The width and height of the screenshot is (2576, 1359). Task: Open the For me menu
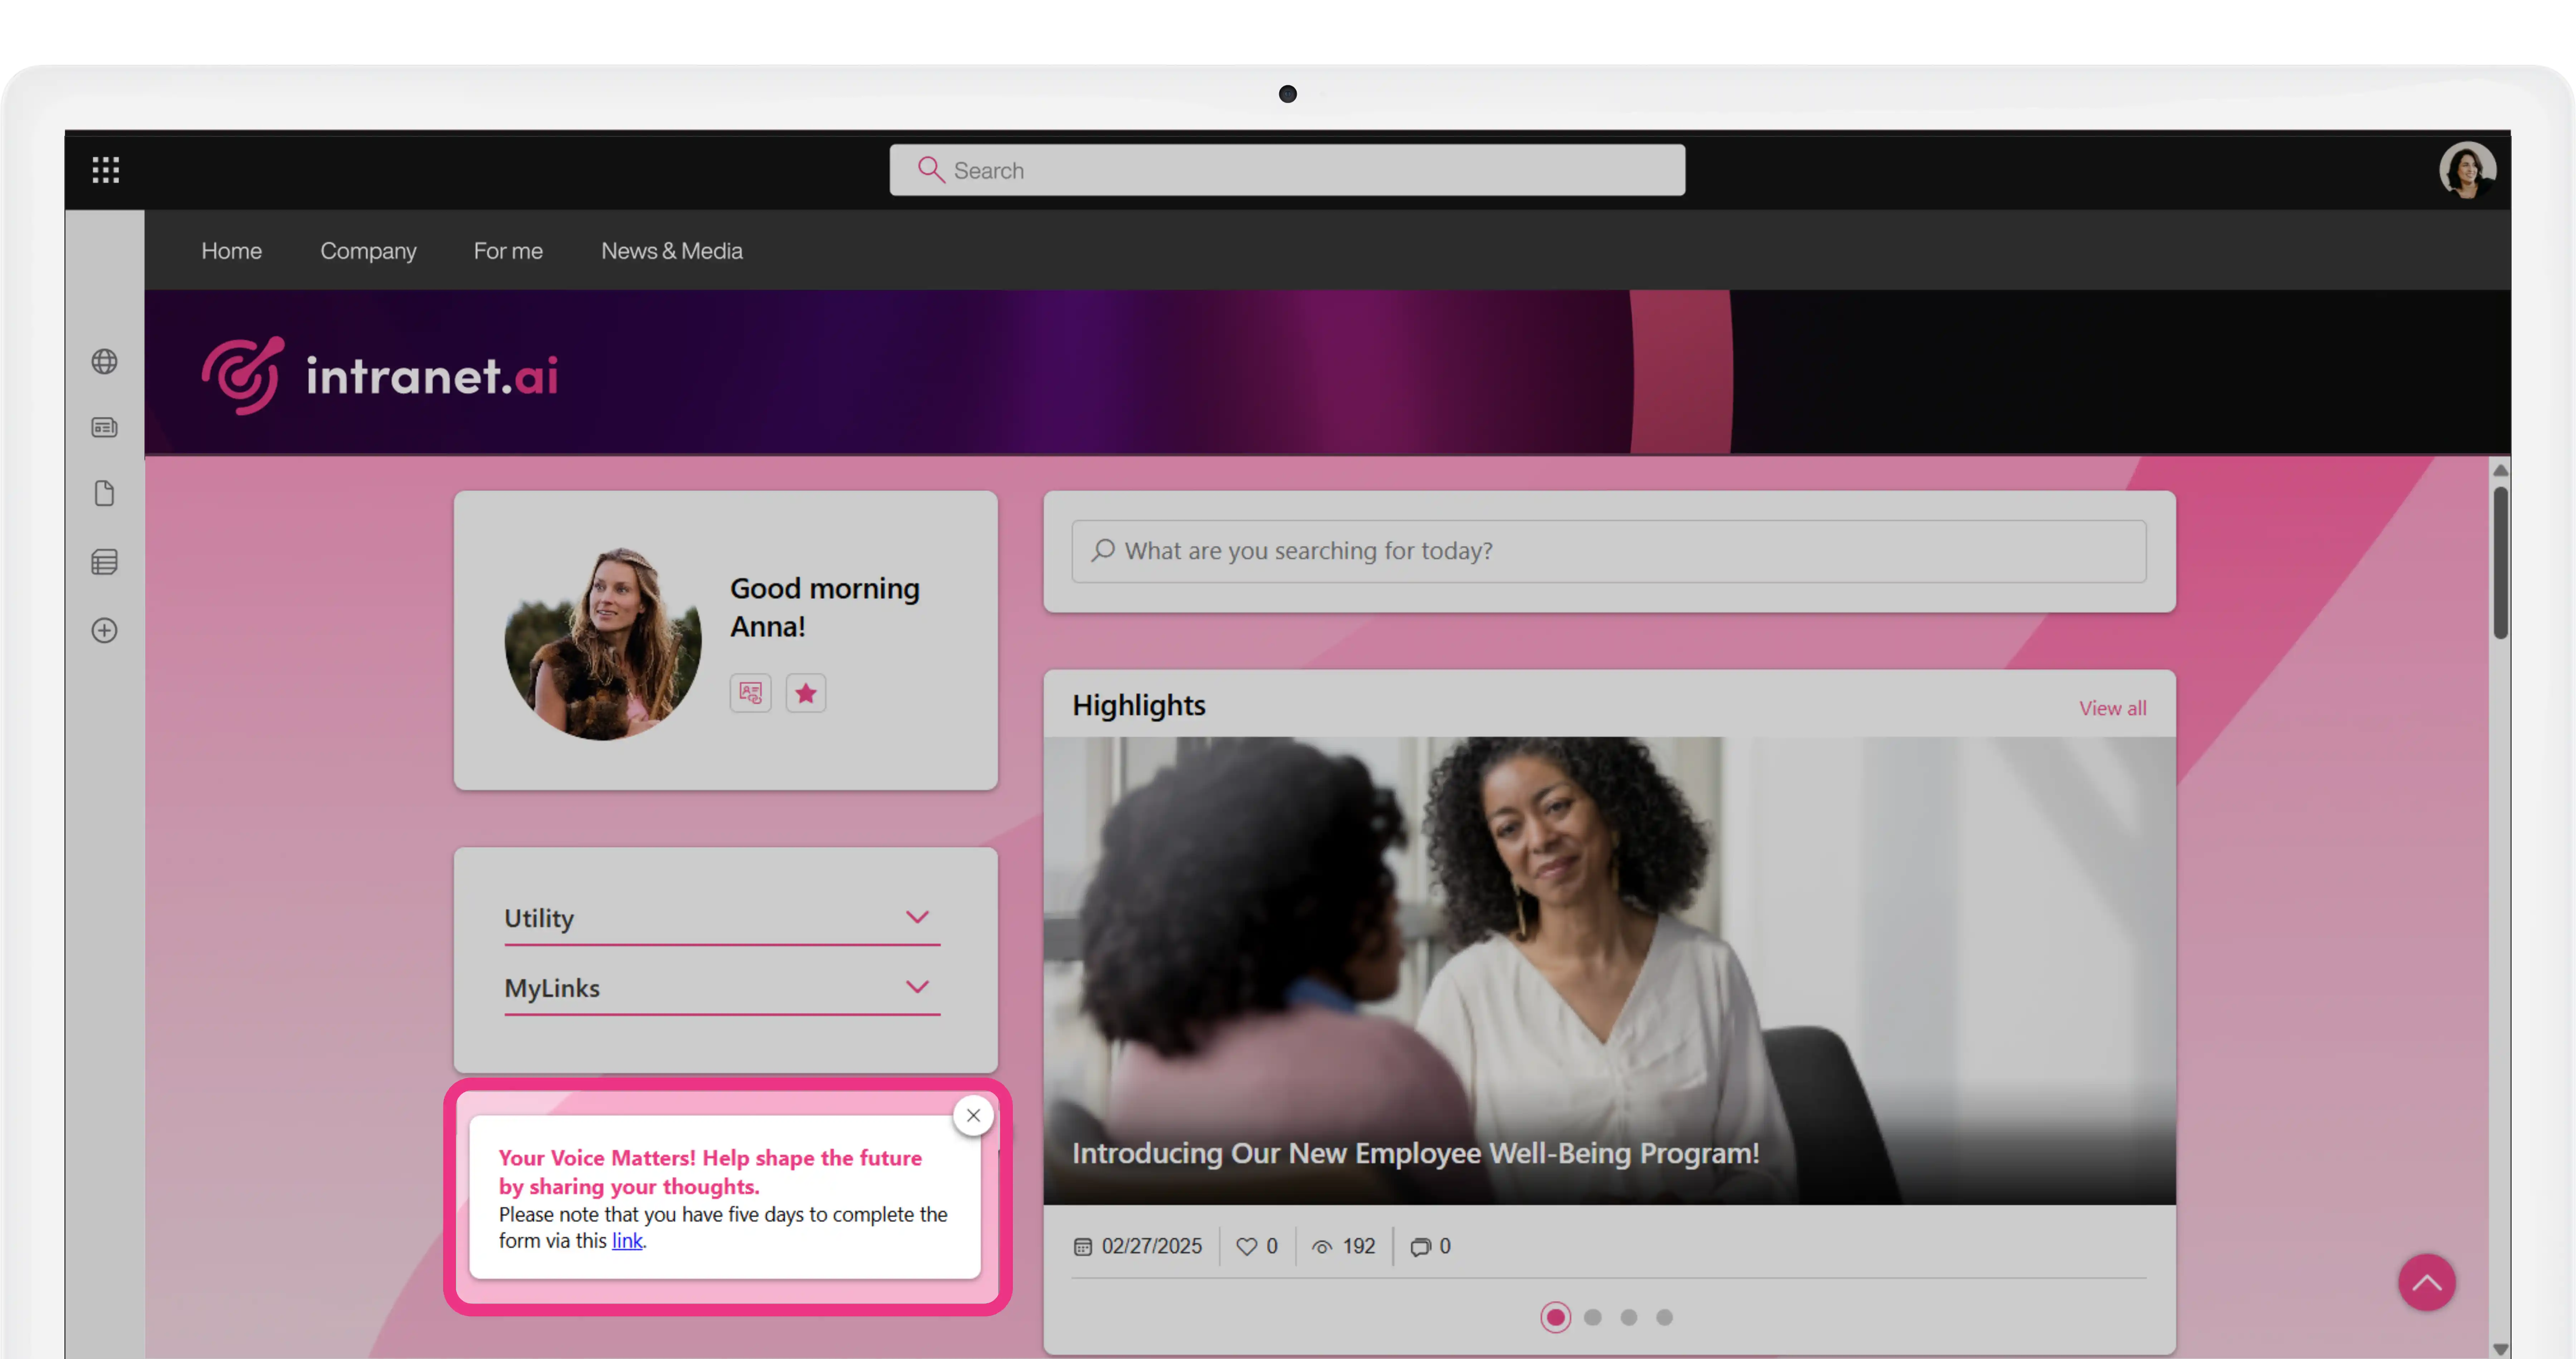508,251
